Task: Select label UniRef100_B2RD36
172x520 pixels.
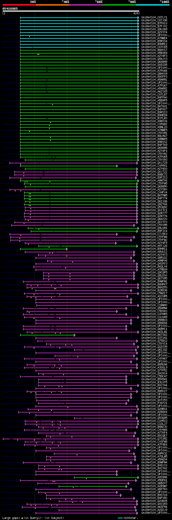Action: point(154,290)
